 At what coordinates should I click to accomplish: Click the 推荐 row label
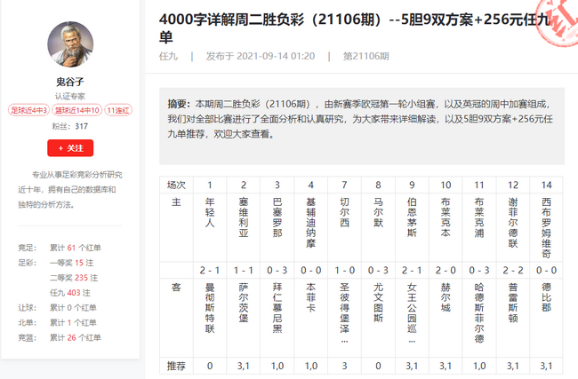pyautogui.click(x=176, y=366)
